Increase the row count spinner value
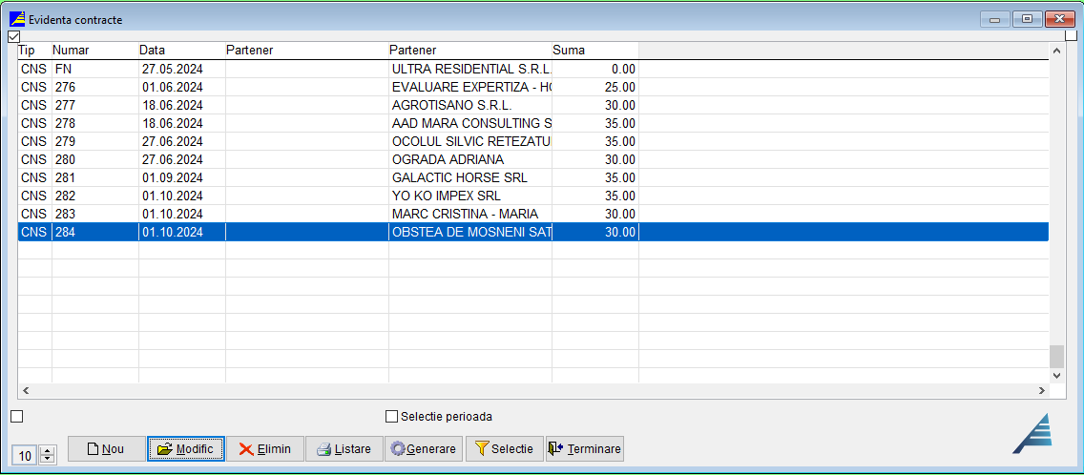Viewport: 1084px width, 475px height. pos(48,451)
